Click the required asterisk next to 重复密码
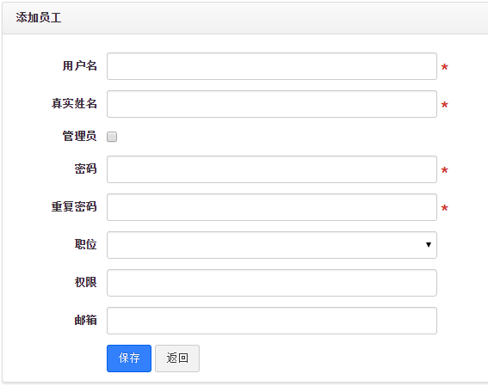Viewport: 488px width, 386px height. tap(444, 208)
